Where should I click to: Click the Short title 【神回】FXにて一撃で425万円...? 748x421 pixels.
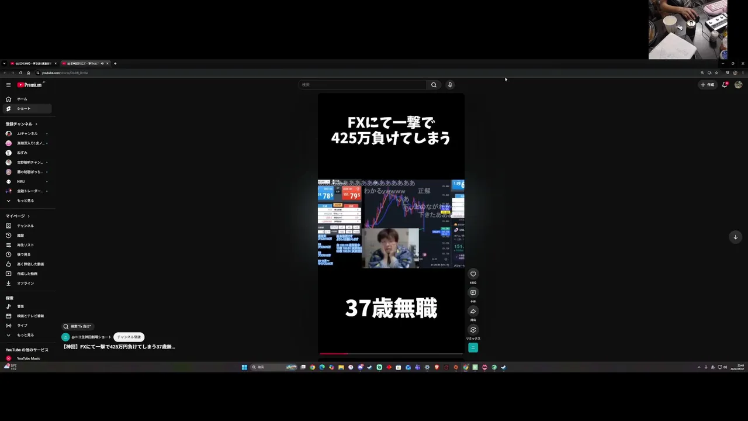coord(119,347)
